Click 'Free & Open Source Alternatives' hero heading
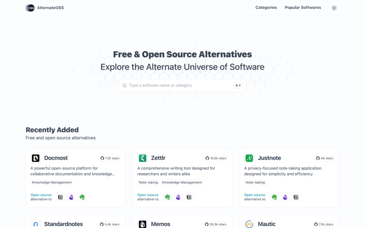365x228 pixels. coord(182,54)
